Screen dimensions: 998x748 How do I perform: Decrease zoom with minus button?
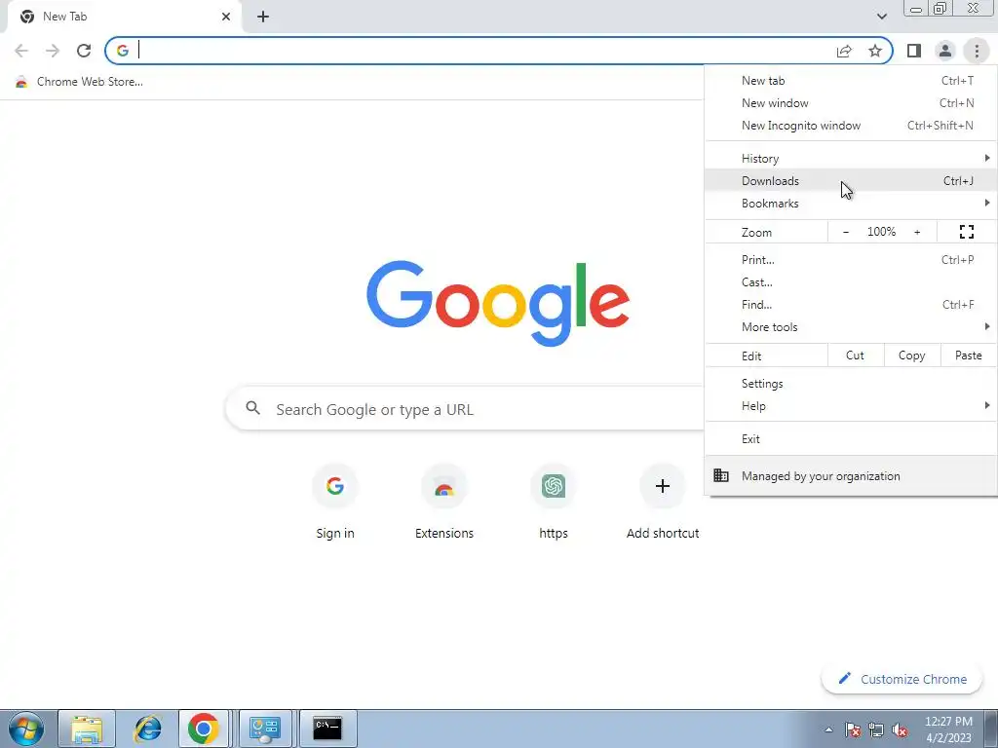(x=845, y=232)
